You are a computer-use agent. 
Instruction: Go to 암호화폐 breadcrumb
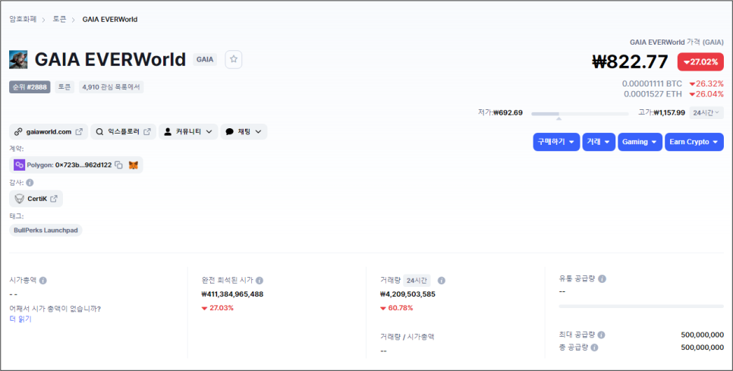pyautogui.click(x=23, y=20)
